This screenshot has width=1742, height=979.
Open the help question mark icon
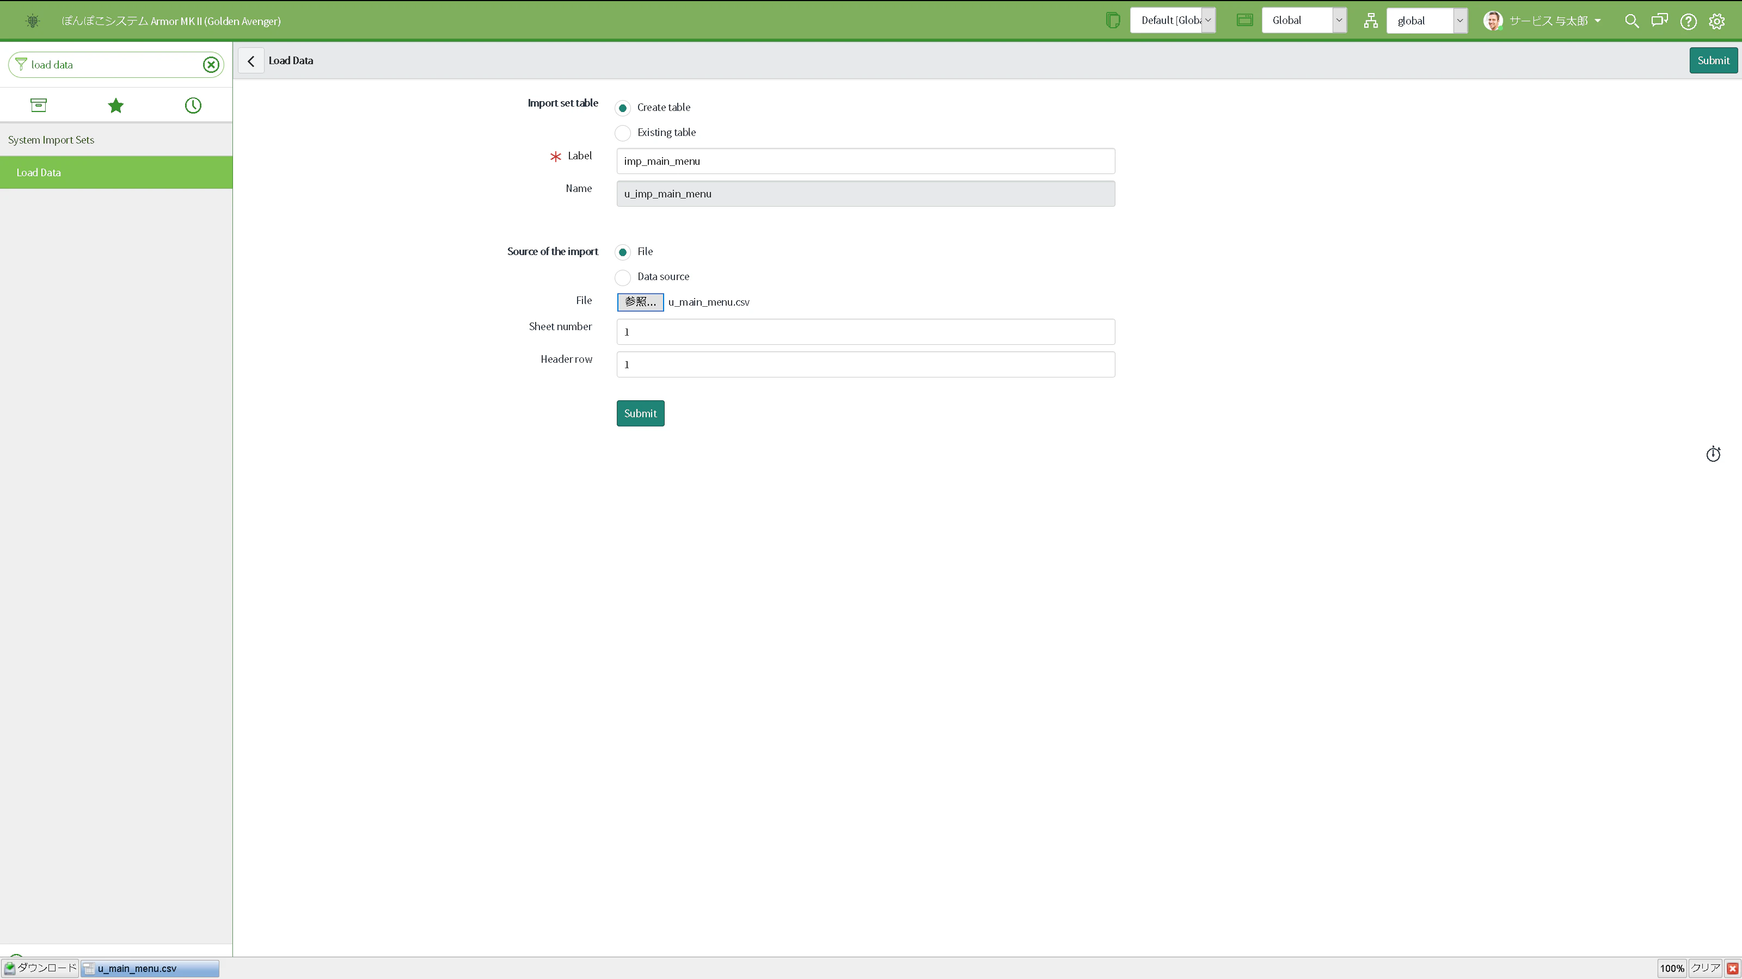point(1689,21)
